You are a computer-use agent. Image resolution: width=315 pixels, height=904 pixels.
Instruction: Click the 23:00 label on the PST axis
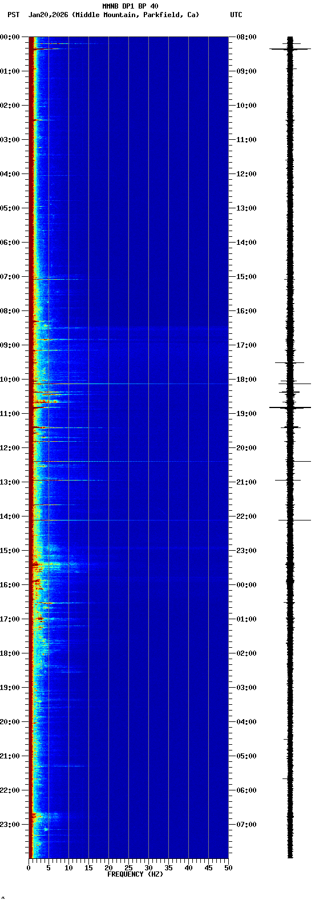tap(10, 825)
